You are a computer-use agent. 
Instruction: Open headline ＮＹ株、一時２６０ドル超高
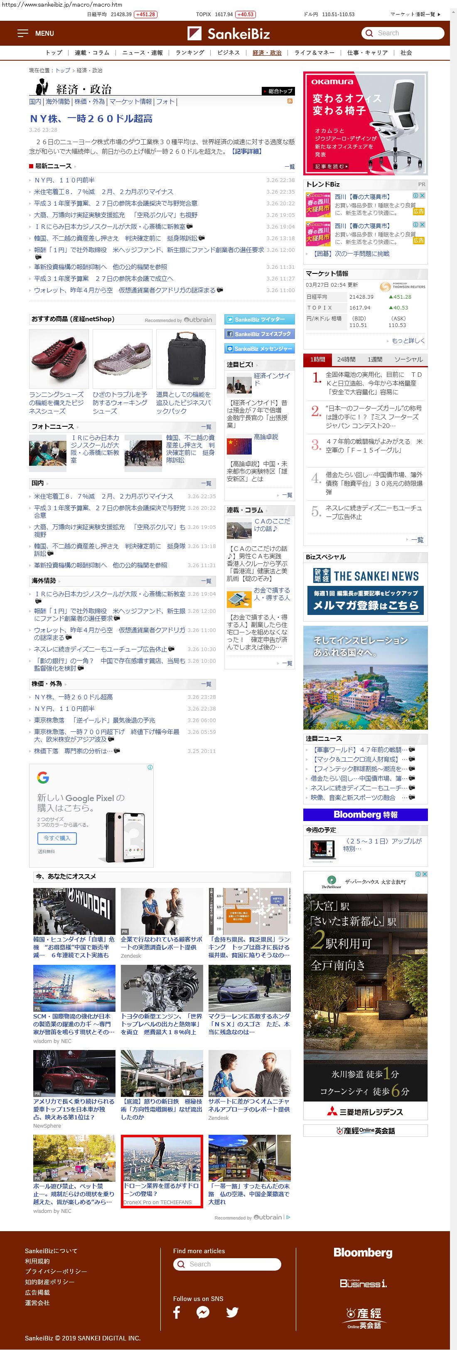(91, 119)
